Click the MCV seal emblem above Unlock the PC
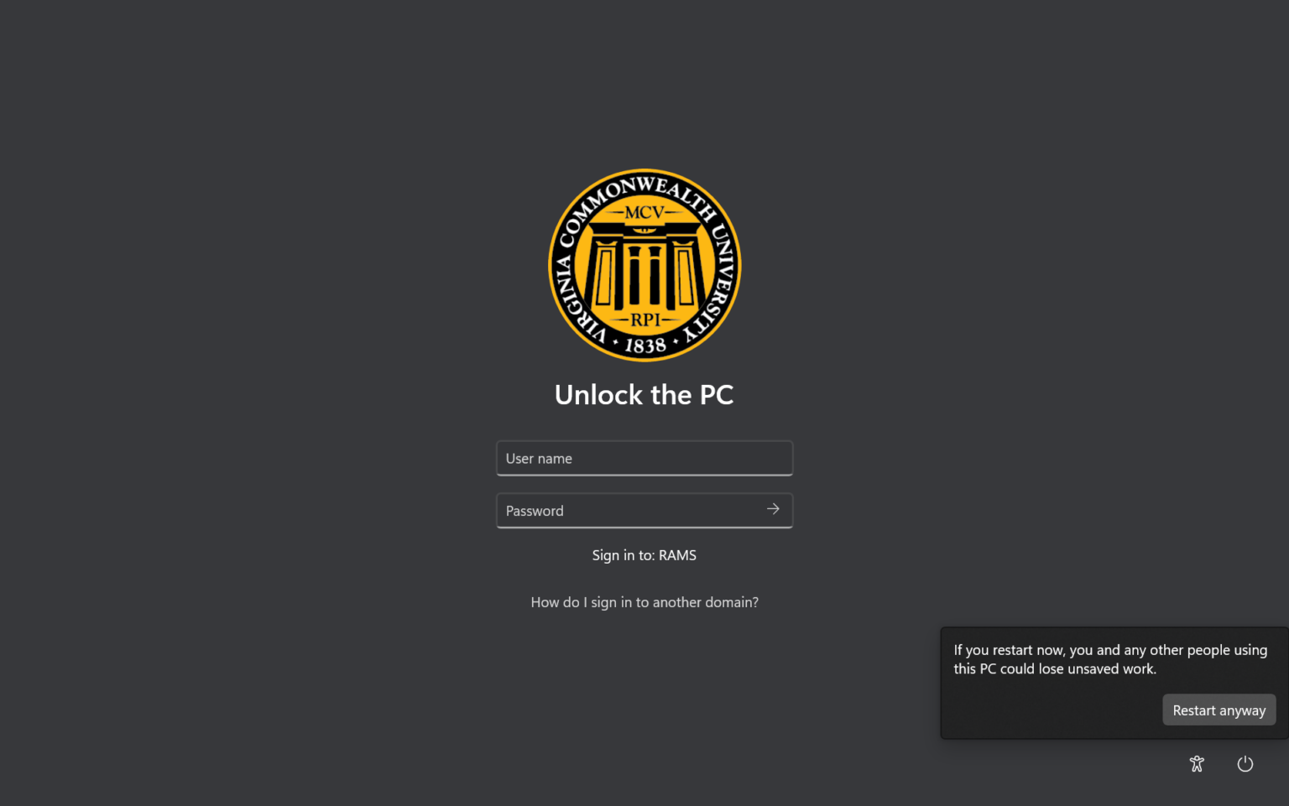 (x=644, y=265)
